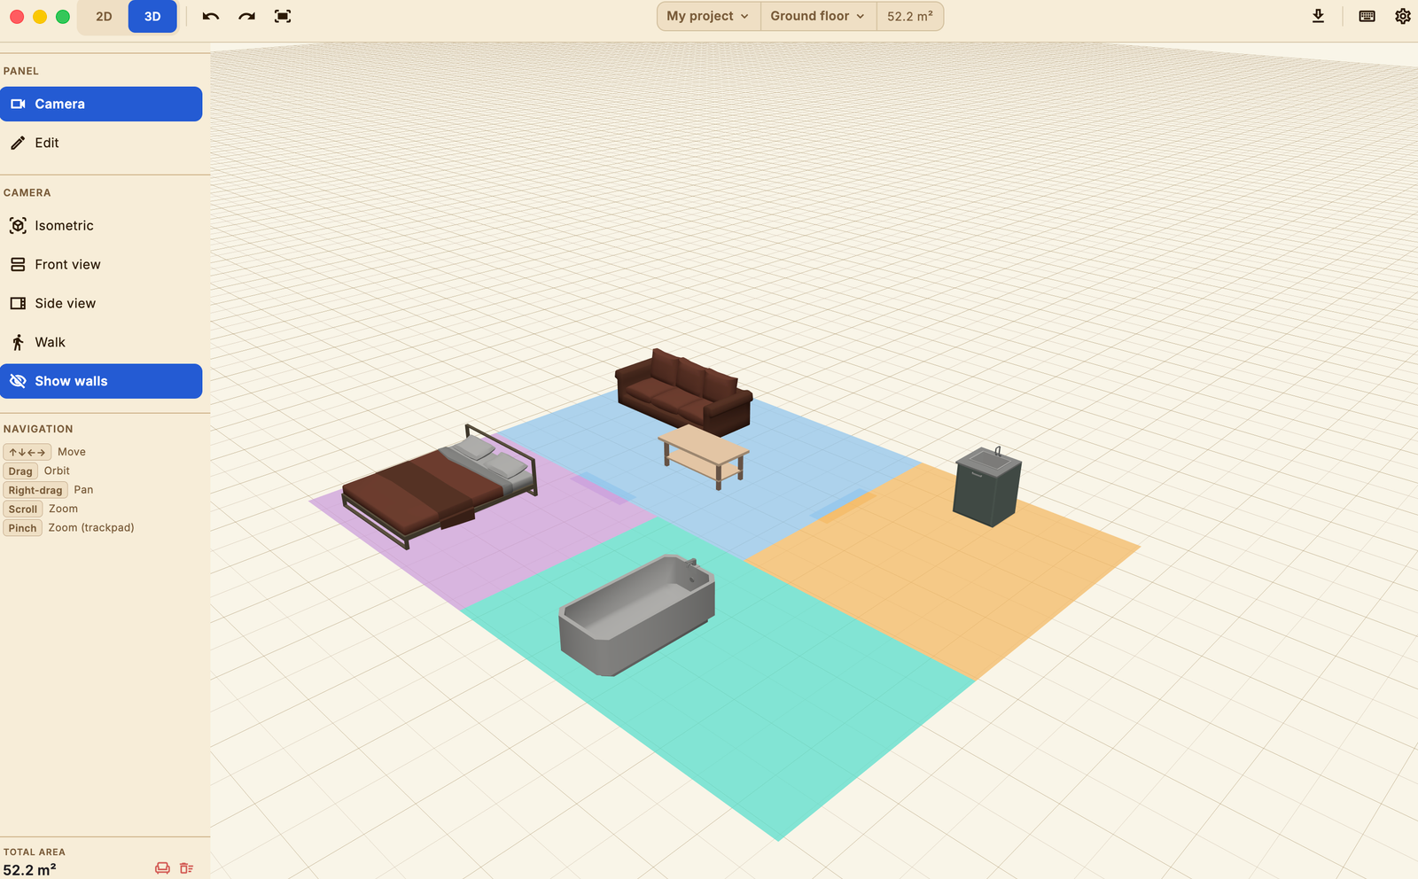Click the Isometric cube icon
Screen dimensions: 1418x879
pyautogui.click(x=18, y=226)
